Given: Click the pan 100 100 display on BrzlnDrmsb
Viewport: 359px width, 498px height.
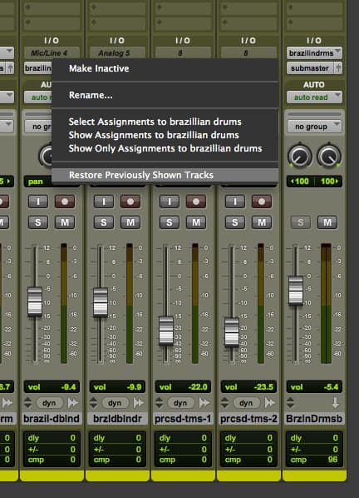Looking at the screenshot, I should coord(314,182).
